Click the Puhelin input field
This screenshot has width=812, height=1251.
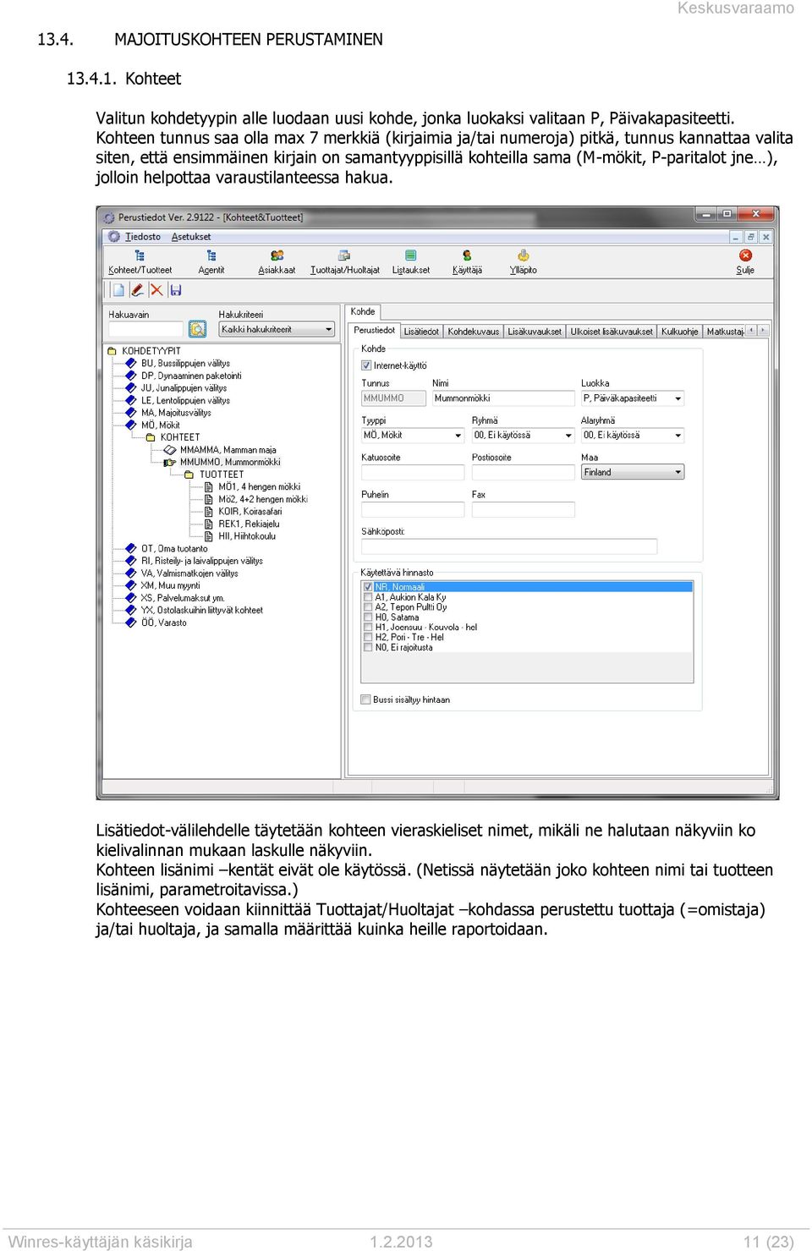413,509
